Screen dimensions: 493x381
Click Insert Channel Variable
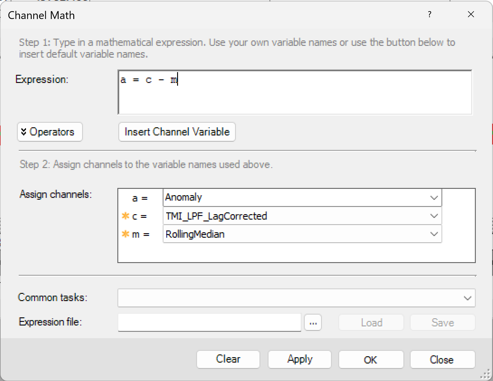pos(177,132)
